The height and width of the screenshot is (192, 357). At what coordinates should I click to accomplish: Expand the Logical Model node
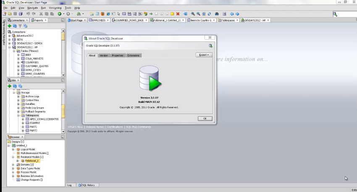13,149
